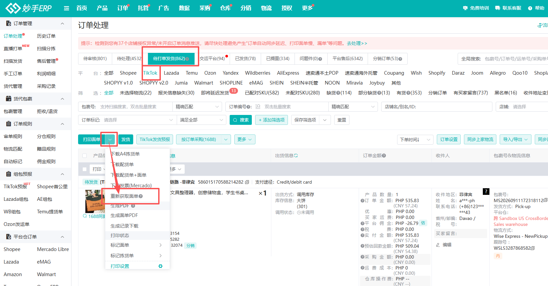Viewport: 548px width, 286px height.
Task: Open 包裹号 精确匹配 dropdown
Action: (x=198, y=107)
